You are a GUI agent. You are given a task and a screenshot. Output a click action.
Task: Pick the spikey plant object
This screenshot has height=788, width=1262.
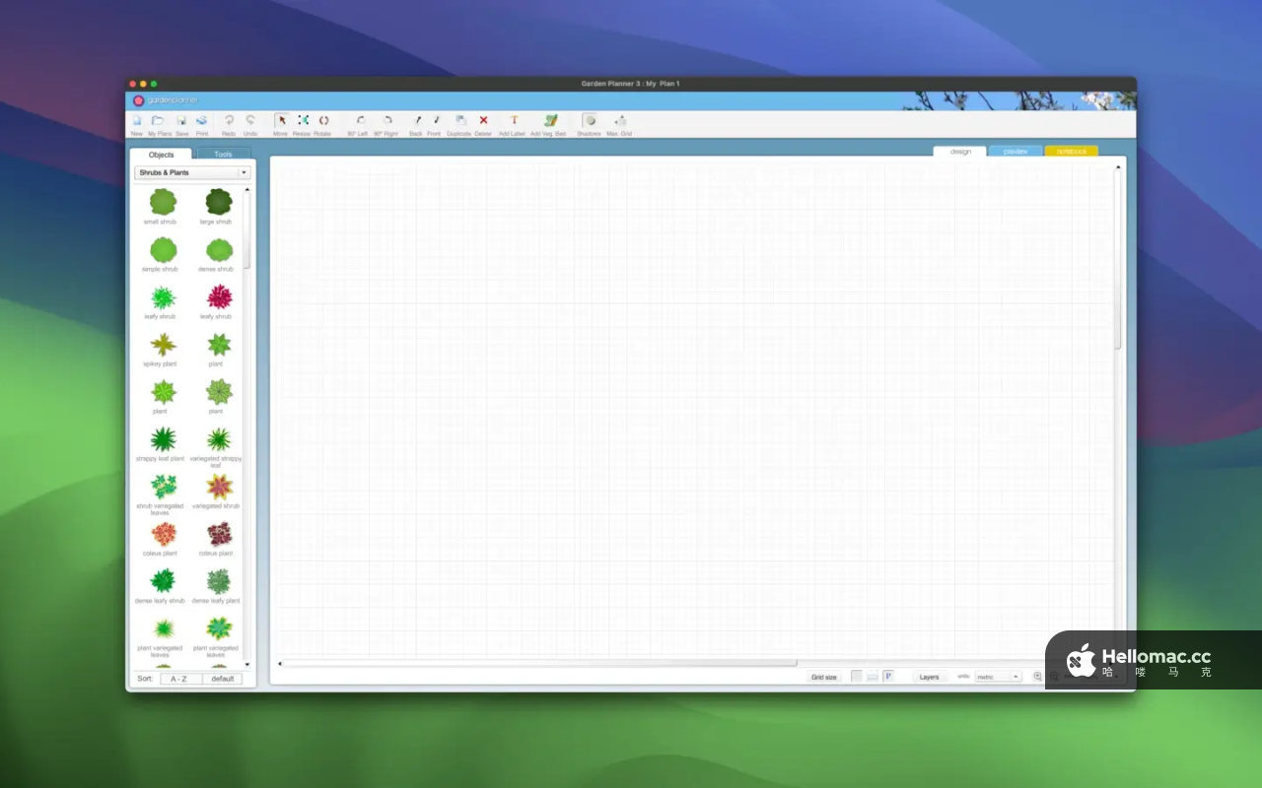(162, 345)
